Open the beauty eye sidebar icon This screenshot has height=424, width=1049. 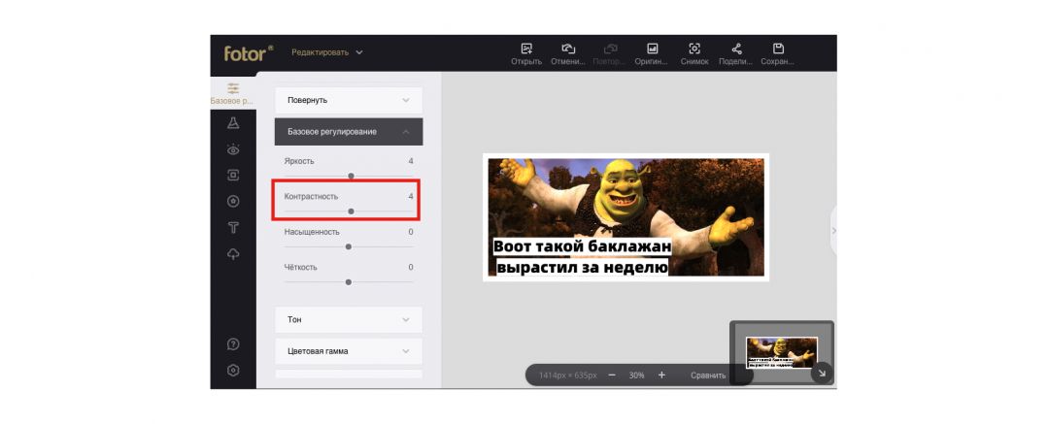pos(233,148)
